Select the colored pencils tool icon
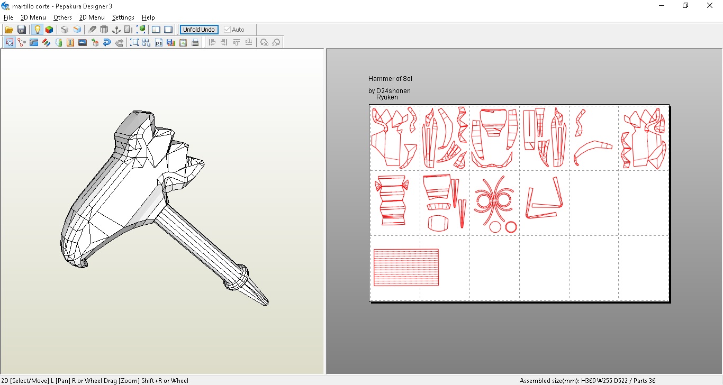Image resolution: width=723 pixels, height=385 pixels. (46, 42)
